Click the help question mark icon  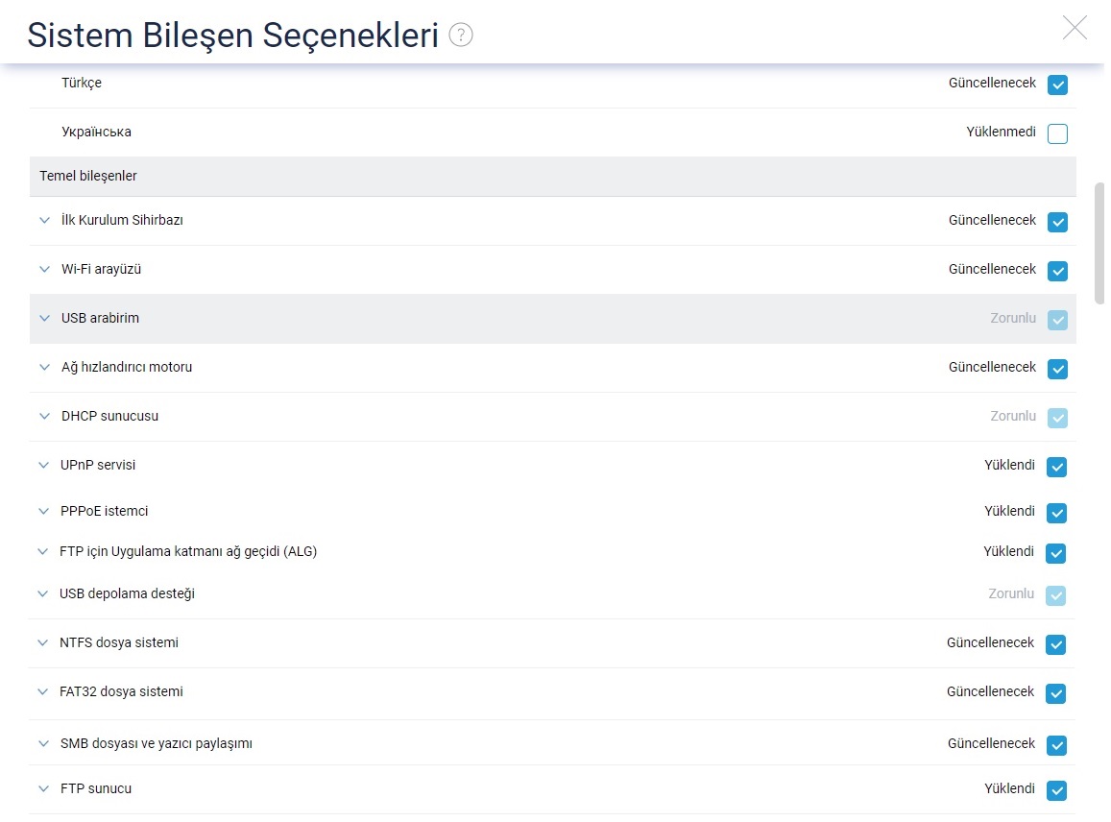[461, 35]
